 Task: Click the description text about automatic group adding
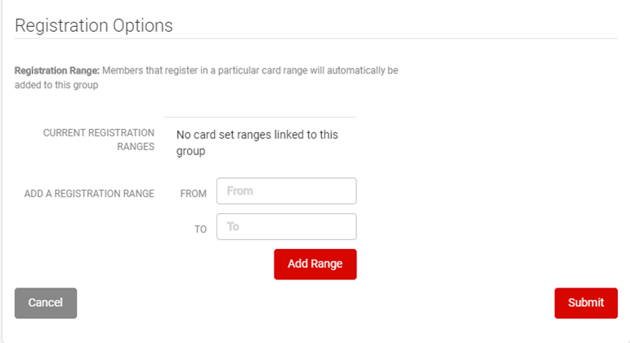(x=207, y=78)
